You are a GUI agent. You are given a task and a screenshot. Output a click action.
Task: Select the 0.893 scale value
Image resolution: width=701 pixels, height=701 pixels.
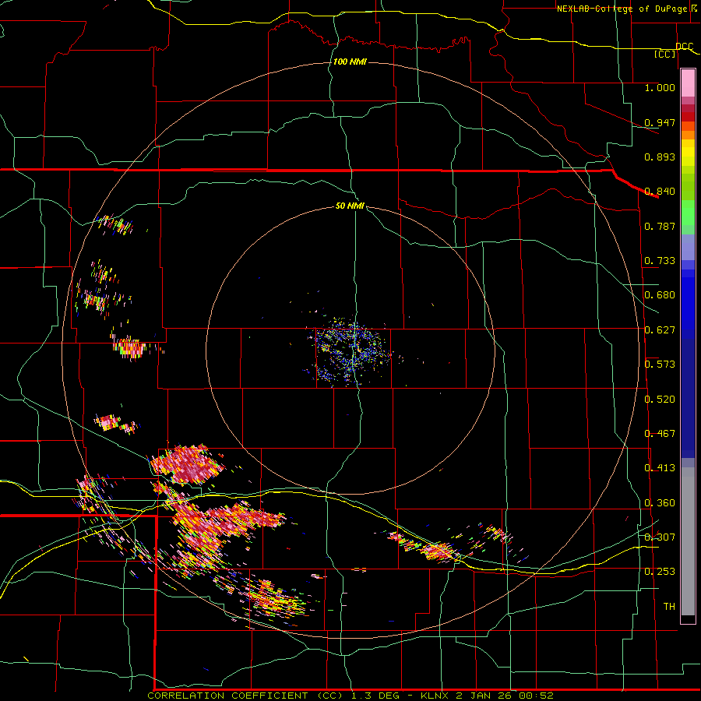(660, 157)
